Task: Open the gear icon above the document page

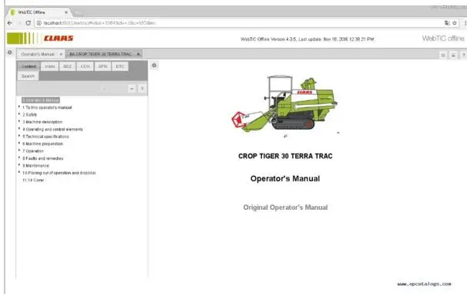Action: [154, 66]
